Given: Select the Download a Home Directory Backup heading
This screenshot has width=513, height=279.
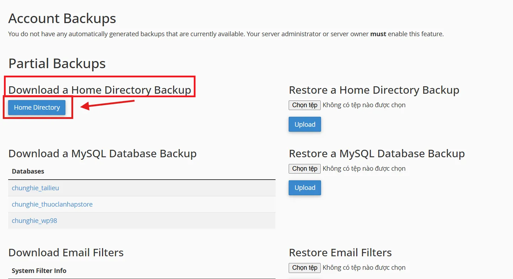Looking at the screenshot, I should [x=100, y=90].
